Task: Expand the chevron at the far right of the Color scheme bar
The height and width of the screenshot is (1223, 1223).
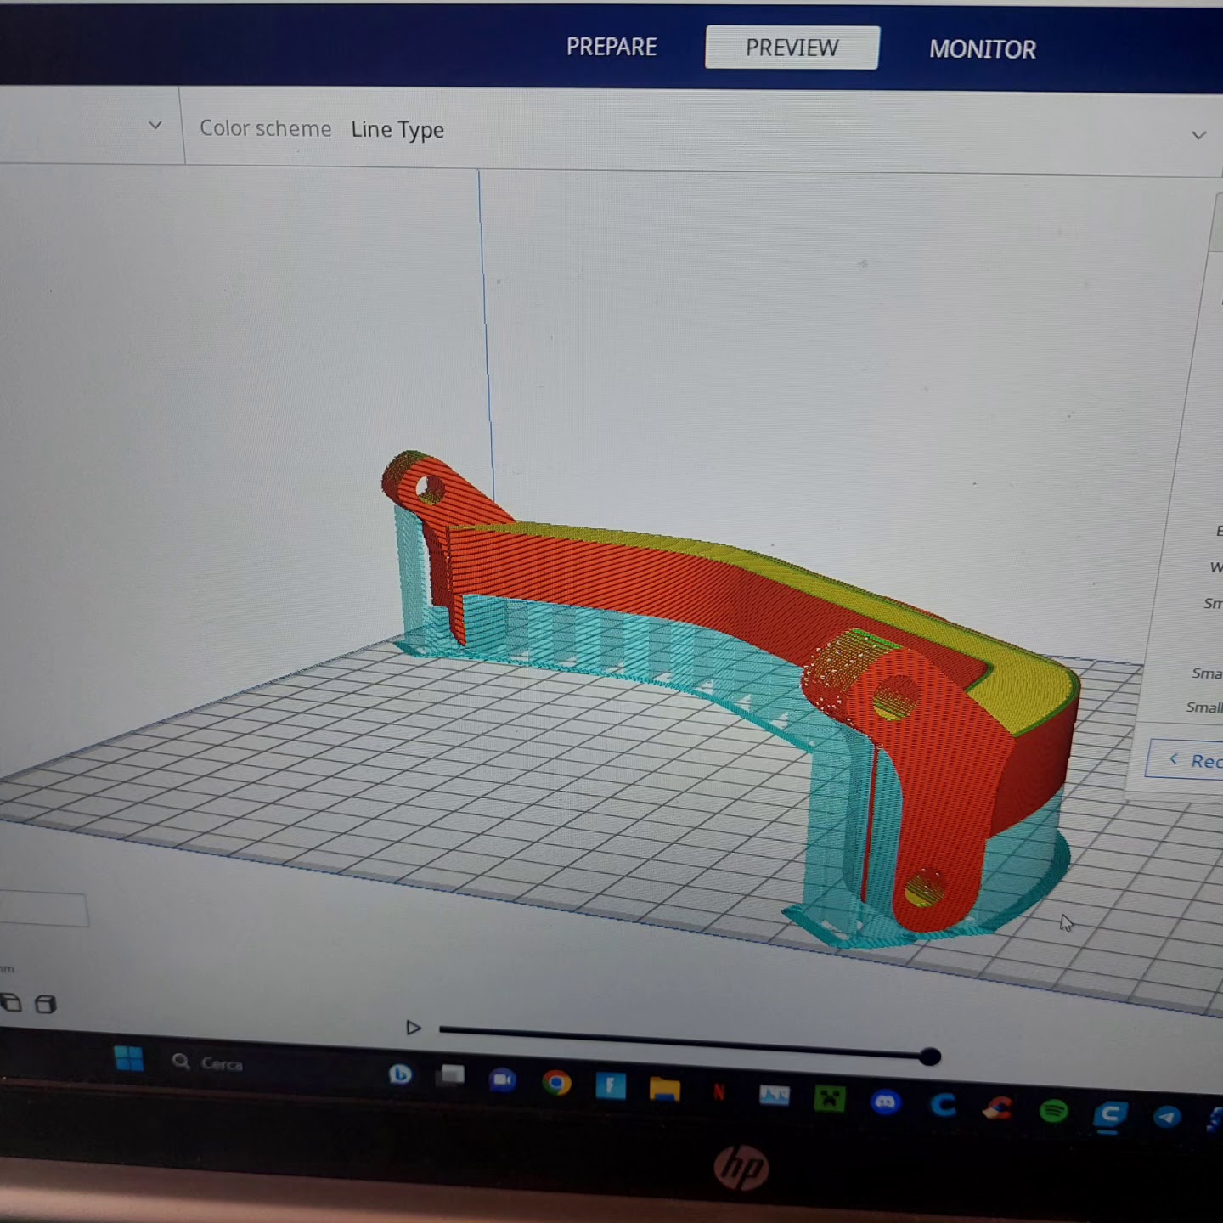Action: pyautogui.click(x=1198, y=136)
